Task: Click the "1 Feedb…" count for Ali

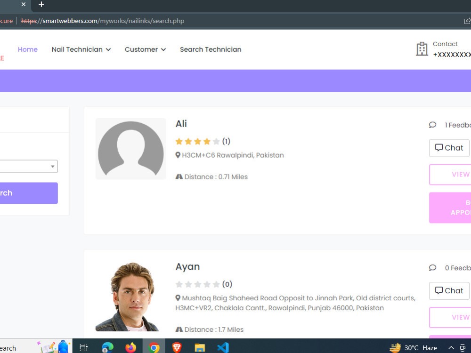Action: 458,125
